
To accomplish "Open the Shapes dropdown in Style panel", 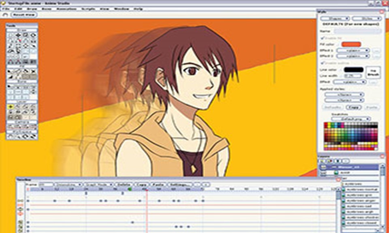I will tap(335, 18).
